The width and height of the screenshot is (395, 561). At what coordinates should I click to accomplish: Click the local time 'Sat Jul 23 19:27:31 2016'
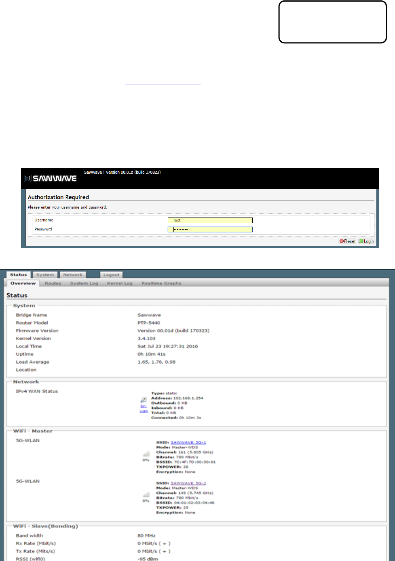168,346
